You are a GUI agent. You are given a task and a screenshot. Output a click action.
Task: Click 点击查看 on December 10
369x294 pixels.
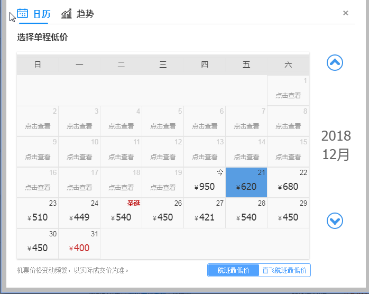(79, 157)
